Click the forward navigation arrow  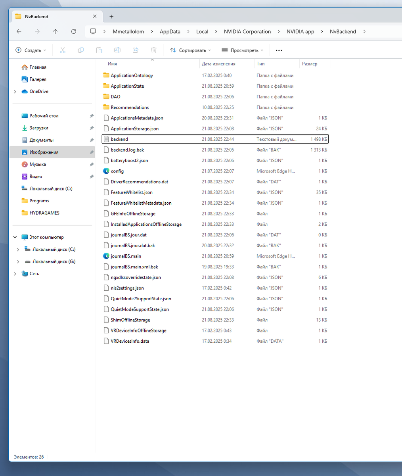pos(37,31)
